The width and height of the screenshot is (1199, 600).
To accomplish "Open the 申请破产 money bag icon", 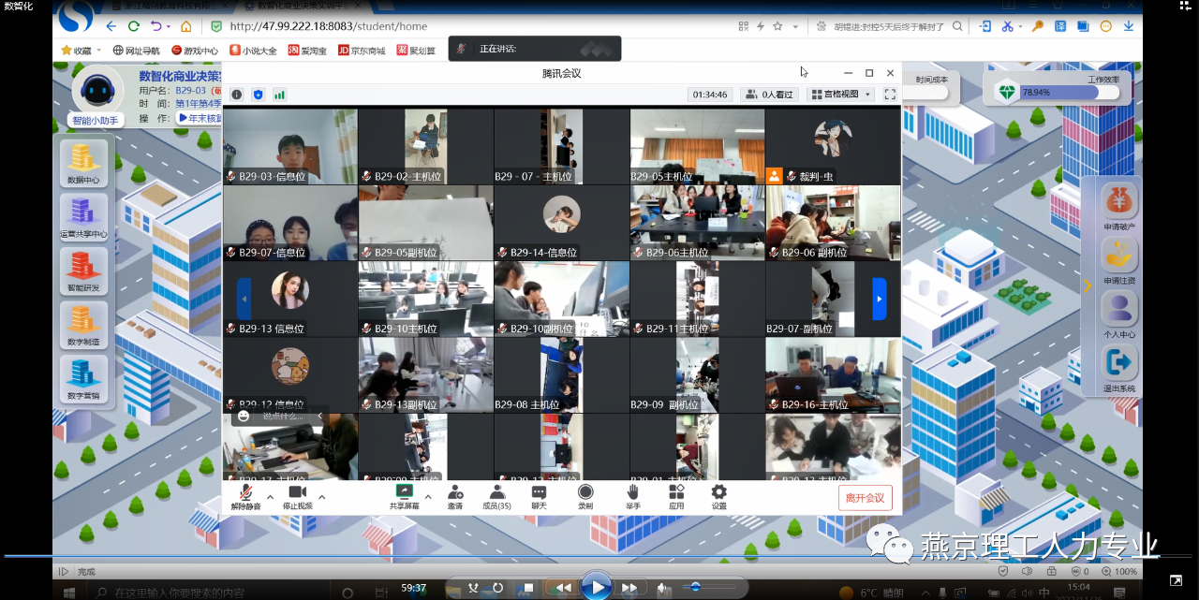I will click(x=1118, y=205).
